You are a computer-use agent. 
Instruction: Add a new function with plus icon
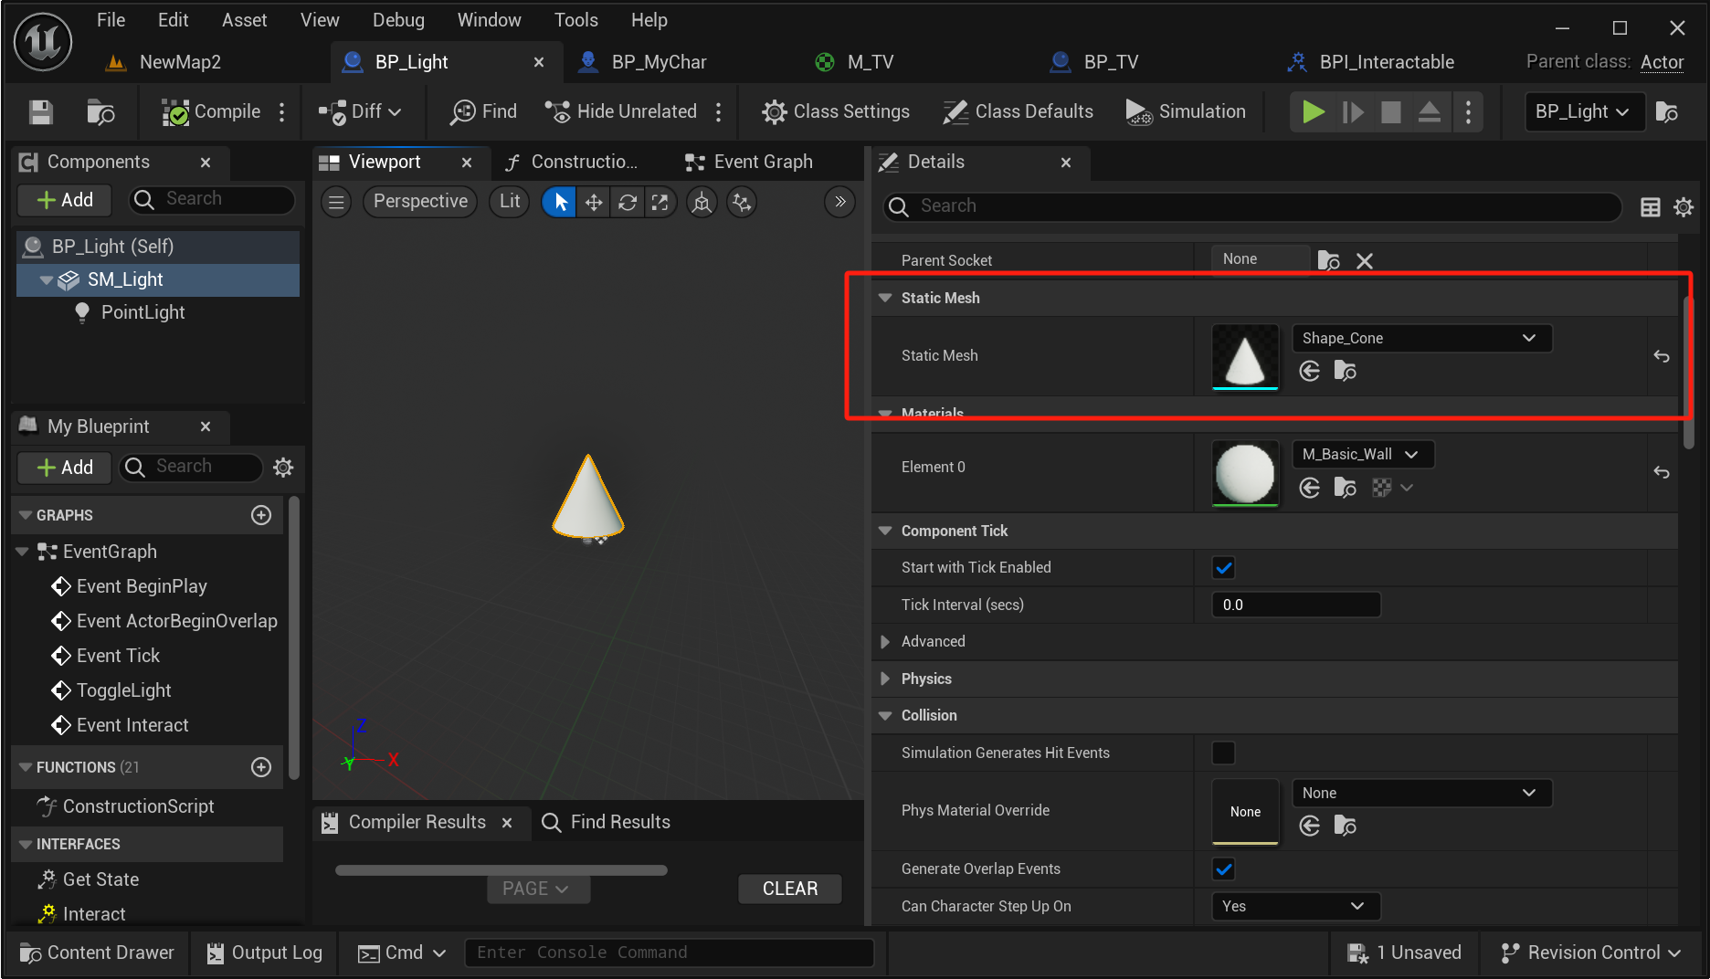pyautogui.click(x=261, y=767)
